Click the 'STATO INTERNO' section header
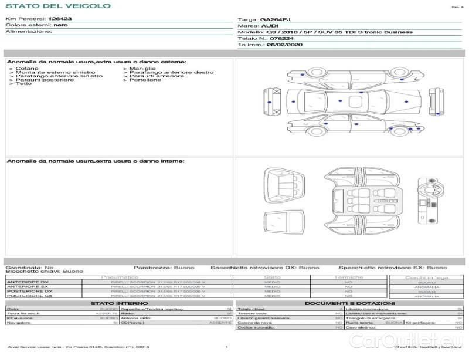Screen dimensions: 469x352 (119, 303)
